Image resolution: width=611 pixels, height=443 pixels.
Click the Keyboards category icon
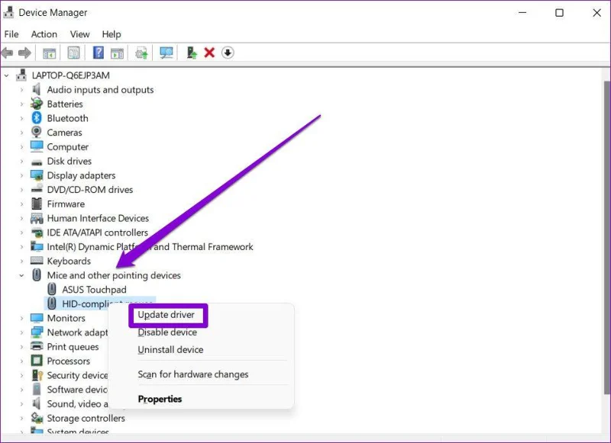tap(37, 260)
